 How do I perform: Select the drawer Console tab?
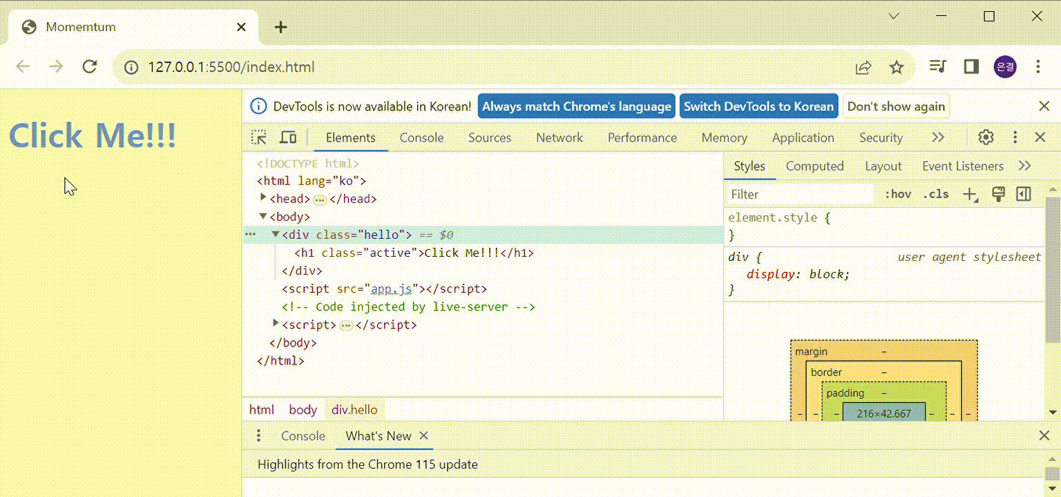(303, 436)
